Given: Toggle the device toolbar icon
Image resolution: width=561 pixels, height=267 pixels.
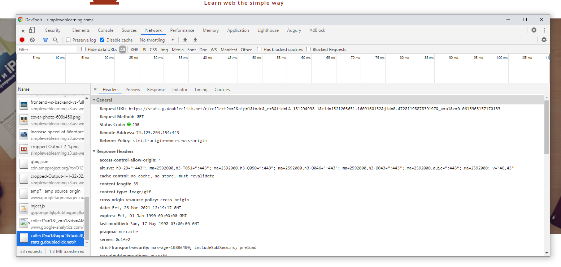Looking at the screenshot, I should [x=32, y=30].
